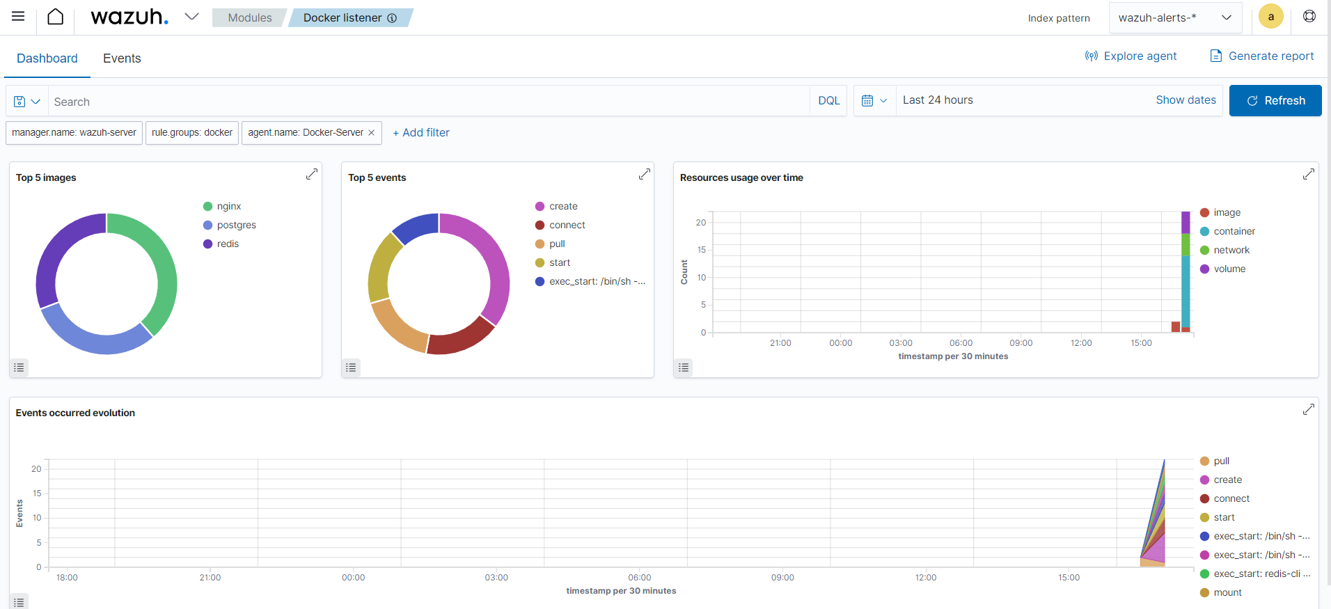Click the Explore agent pulse icon
Screen dimensions: 1331x609
1091,56
